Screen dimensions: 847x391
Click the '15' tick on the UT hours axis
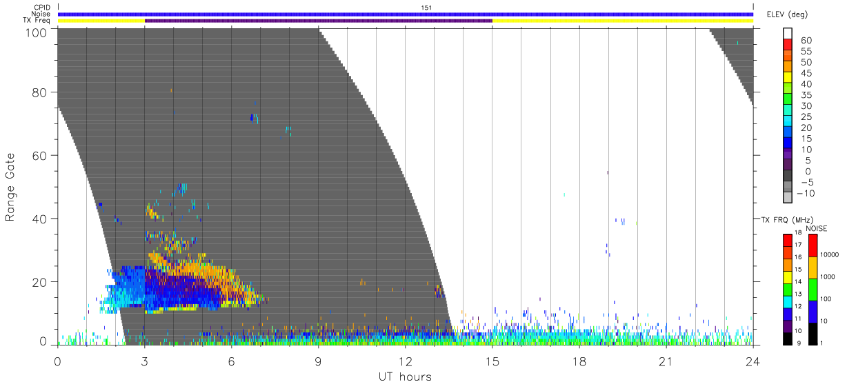(x=492, y=362)
